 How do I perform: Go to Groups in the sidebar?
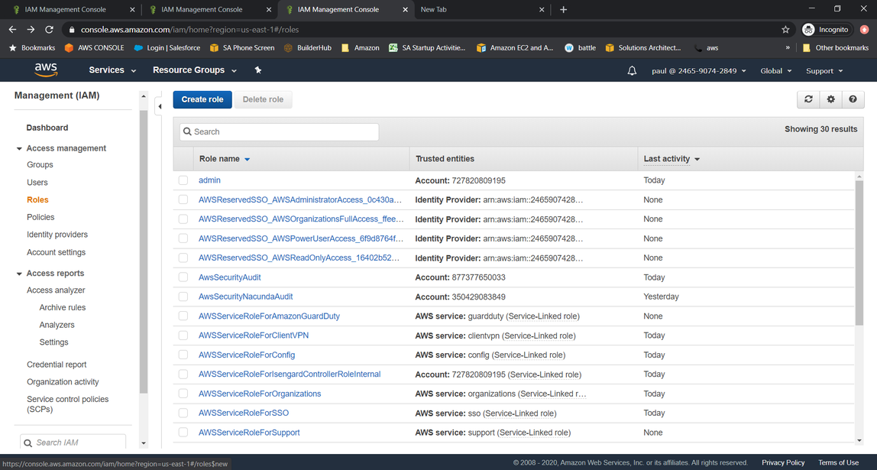tap(40, 164)
